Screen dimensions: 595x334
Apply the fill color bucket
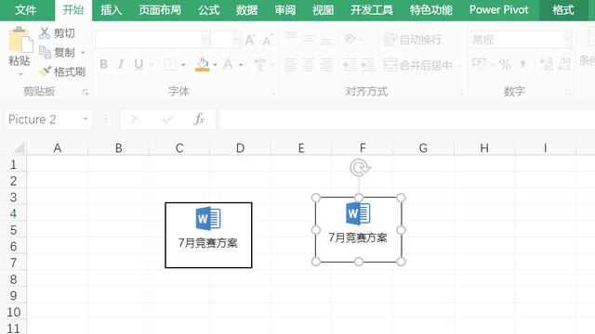203,64
